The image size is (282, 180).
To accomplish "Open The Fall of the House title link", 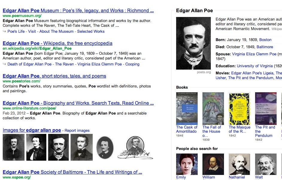I will tap(212, 131).
